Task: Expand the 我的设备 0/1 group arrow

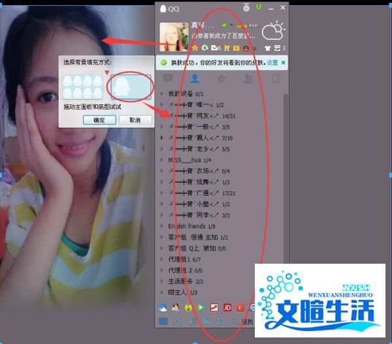Action: 162,94
